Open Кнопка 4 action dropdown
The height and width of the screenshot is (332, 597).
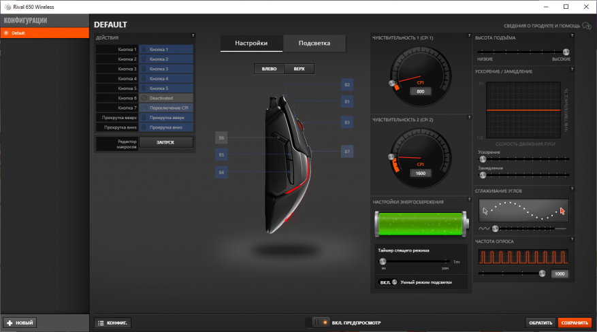point(166,78)
